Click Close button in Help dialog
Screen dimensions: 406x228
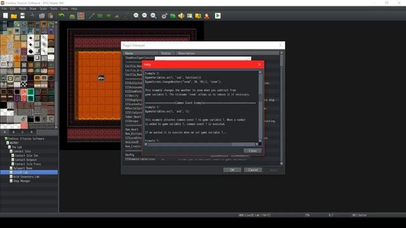[252, 151]
